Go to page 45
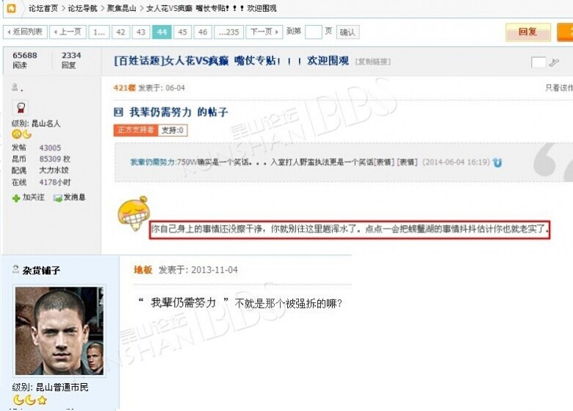This screenshot has height=411, width=573. point(183,32)
